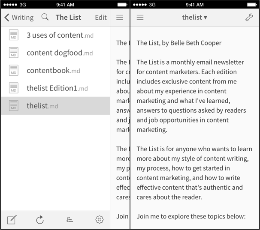Open the sort order icon
The width and height of the screenshot is (260, 230).
(x=70, y=220)
